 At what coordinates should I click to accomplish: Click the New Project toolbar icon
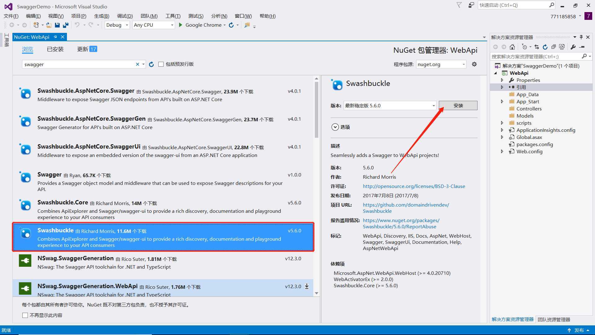36,25
